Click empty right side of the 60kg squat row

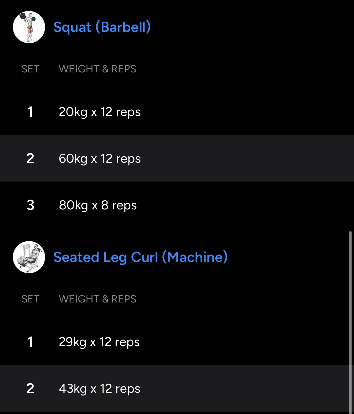pos(255,158)
